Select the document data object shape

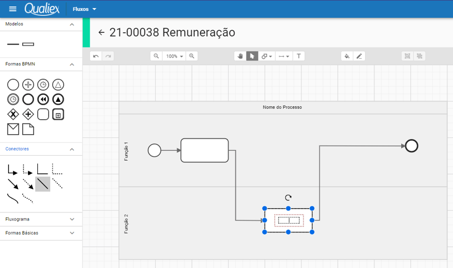(28, 129)
